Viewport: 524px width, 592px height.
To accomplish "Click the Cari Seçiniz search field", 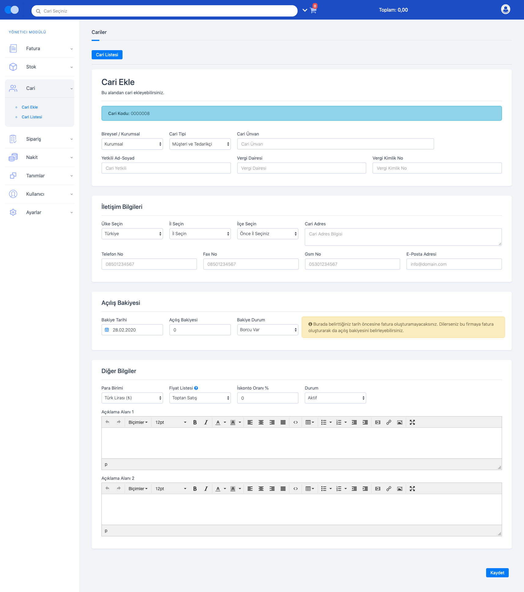I will tap(164, 11).
